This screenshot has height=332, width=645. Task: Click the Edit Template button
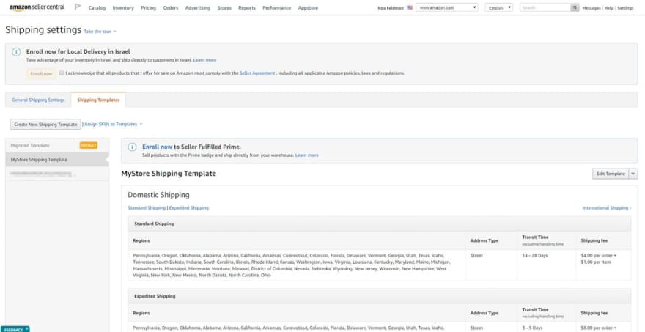click(610, 174)
